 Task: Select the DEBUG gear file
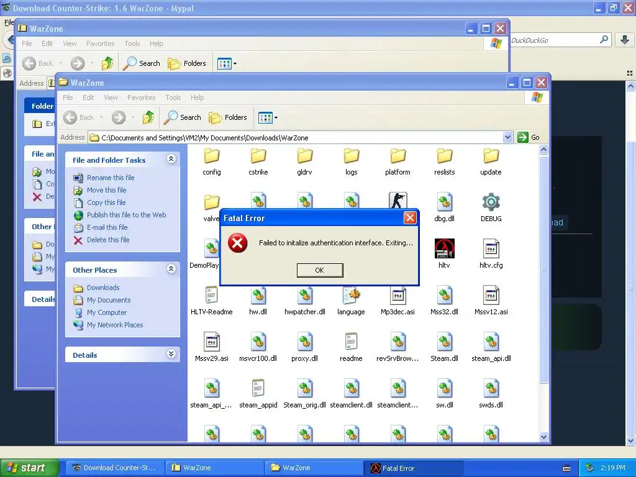click(491, 207)
